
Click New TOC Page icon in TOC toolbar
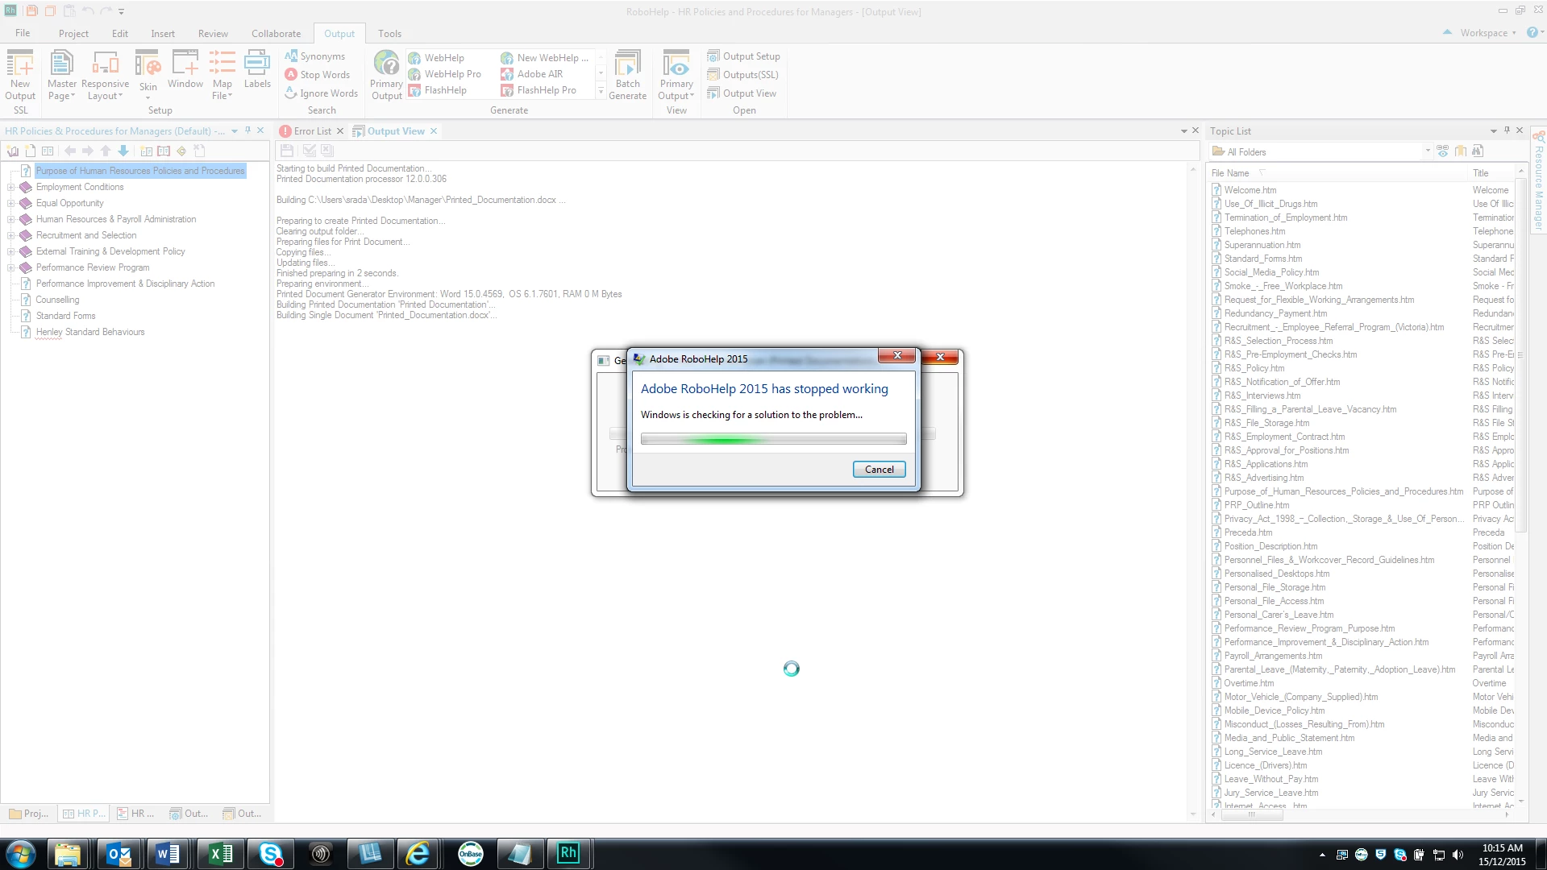pyautogui.click(x=31, y=151)
